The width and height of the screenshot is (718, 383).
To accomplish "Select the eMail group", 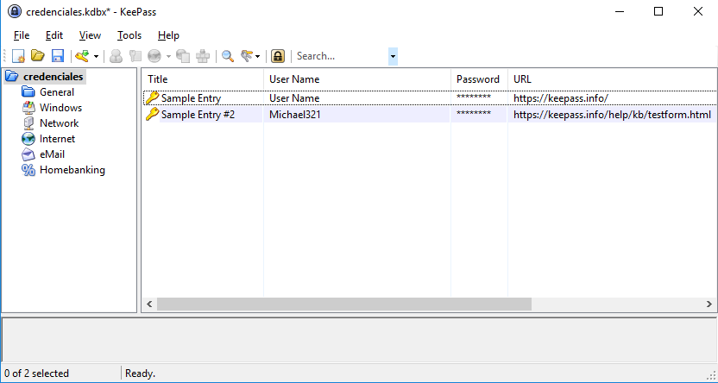I will tap(52, 154).
